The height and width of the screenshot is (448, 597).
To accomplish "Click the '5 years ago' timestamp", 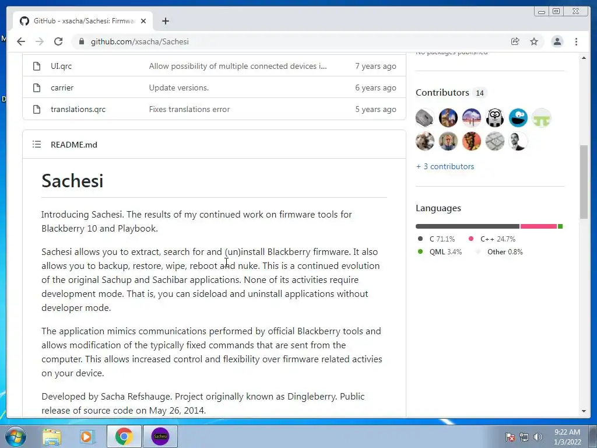I will click(375, 109).
